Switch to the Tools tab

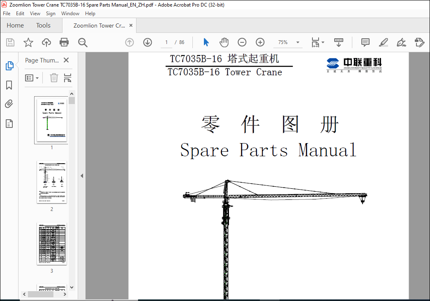[43, 25]
